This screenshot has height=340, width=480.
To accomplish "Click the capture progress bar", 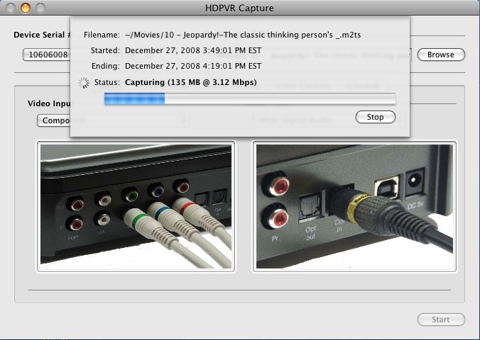I will (x=250, y=99).
